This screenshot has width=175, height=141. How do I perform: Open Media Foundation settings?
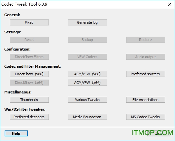[87, 117]
